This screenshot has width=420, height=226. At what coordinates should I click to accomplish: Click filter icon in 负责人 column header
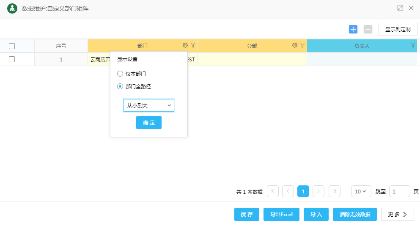[413, 45]
